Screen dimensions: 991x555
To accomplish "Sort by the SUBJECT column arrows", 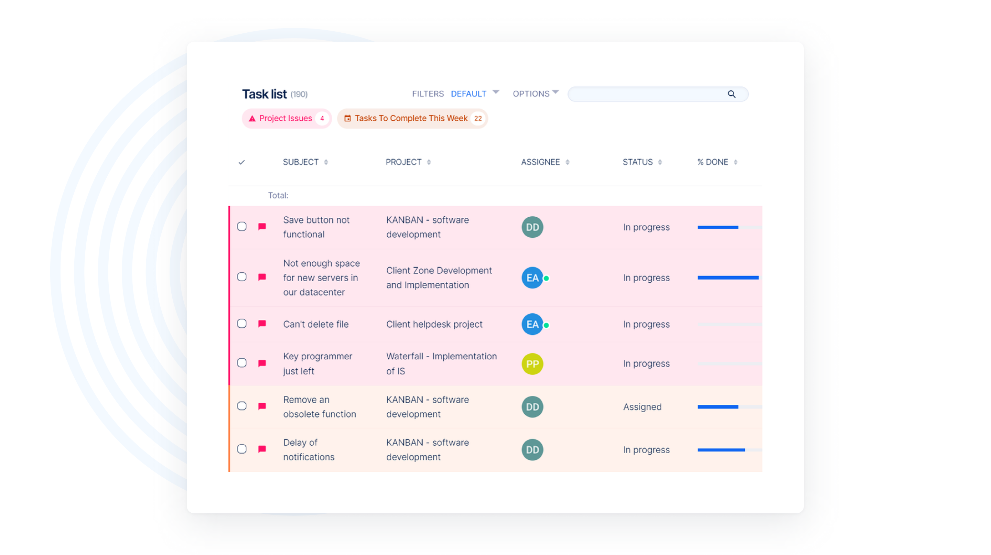I will point(326,162).
